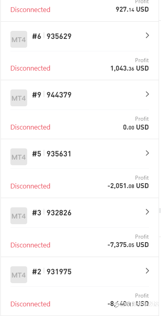This screenshot has height=316, width=161.
Task: Click the 1,043.36 USD profit value
Action: click(x=129, y=69)
